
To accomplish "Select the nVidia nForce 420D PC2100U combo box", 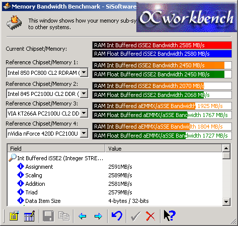I will (x=47, y=133).
